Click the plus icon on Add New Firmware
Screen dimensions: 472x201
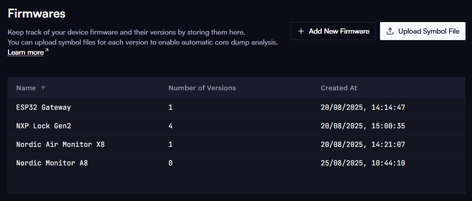[x=301, y=31]
